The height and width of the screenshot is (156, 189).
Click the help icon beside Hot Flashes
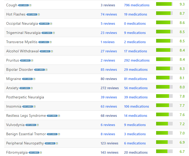click(x=39, y=14)
